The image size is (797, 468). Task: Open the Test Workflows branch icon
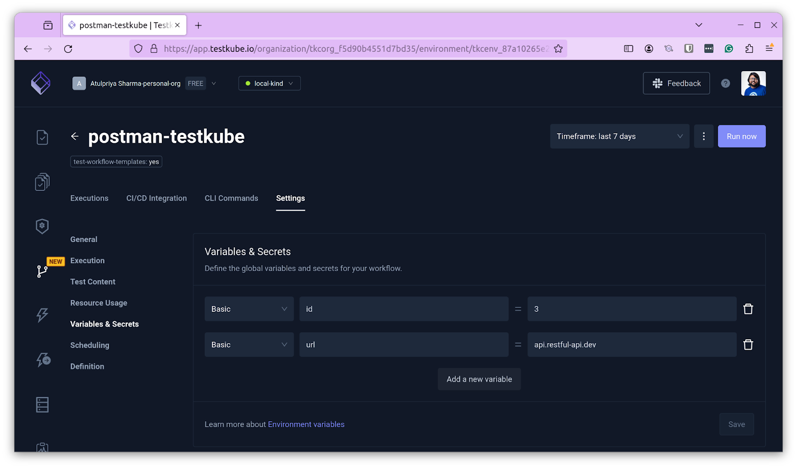pos(42,271)
